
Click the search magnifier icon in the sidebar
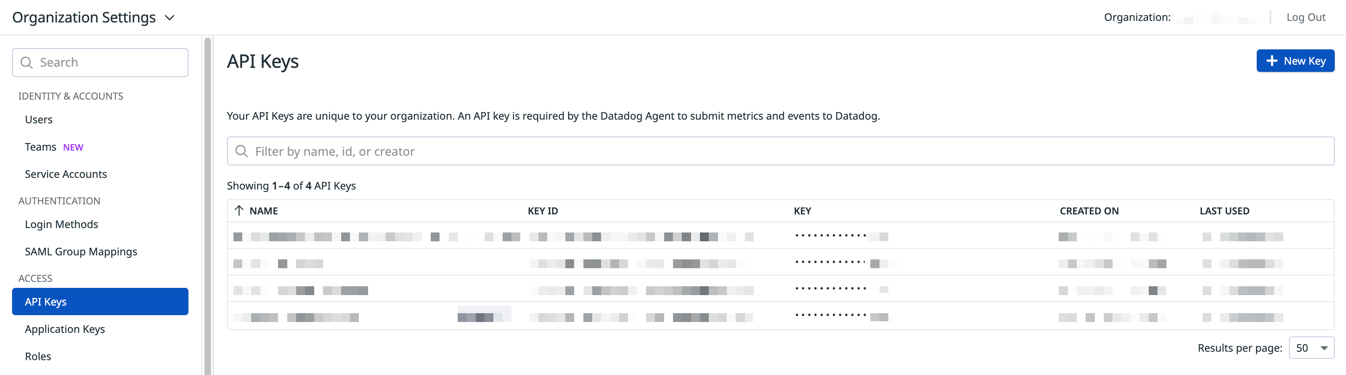pos(27,62)
